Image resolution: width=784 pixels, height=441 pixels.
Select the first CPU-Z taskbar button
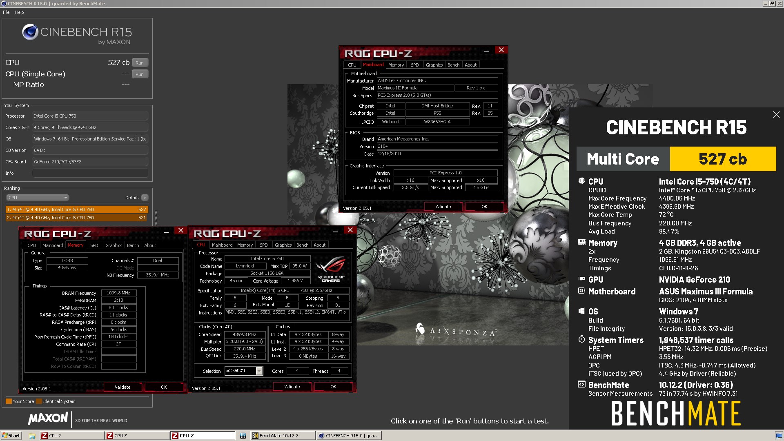pyautogui.click(x=71, y=436)
